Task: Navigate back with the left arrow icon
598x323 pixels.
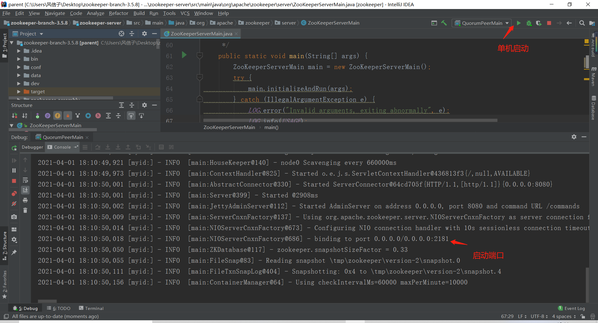Action: 569,23
